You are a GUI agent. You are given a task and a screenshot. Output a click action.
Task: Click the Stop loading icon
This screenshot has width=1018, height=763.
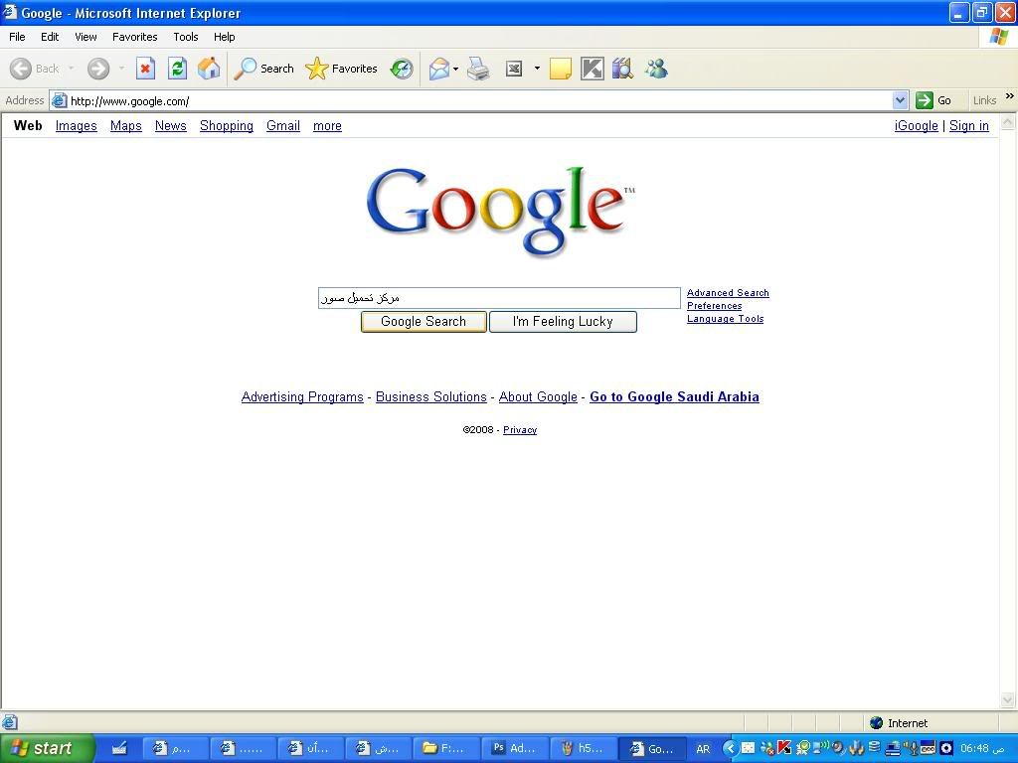pyautogui.click(x=145, y=69)
